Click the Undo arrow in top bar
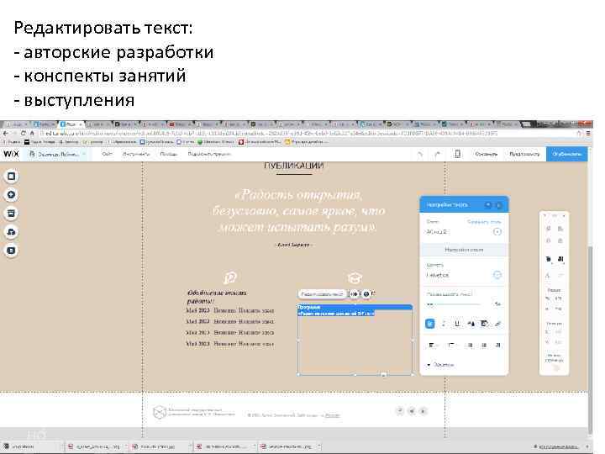The image size is (605, 454). pos(420,154)
